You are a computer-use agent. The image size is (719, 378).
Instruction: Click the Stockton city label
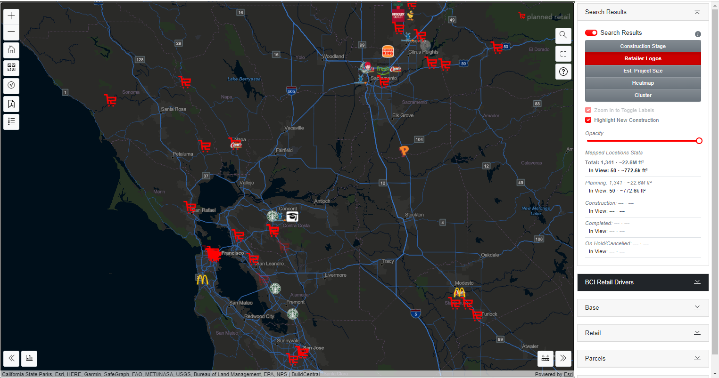tap(414, 215)
